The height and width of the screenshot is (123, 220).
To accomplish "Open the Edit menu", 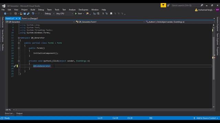I will click(x=9, y=10).
